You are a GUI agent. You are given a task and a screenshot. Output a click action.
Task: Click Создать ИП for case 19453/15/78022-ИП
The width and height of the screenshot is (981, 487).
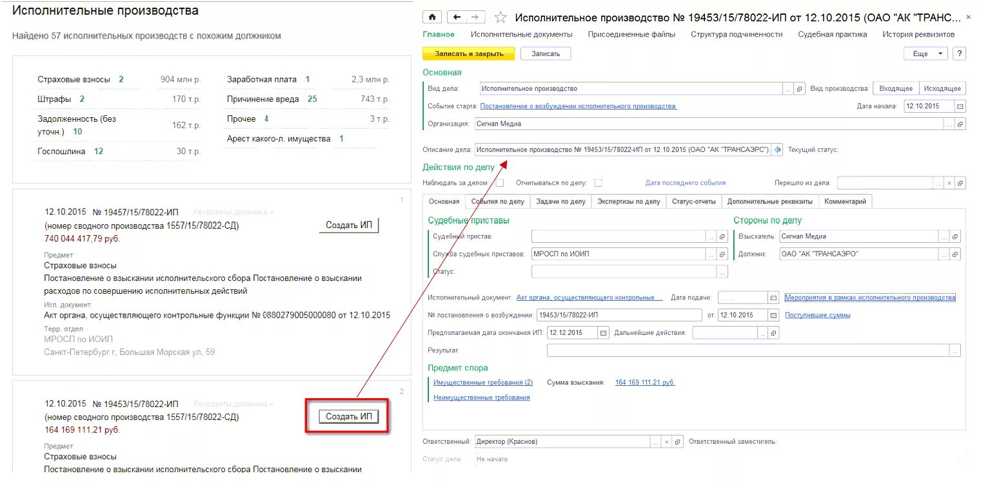[x=349, y=417]
